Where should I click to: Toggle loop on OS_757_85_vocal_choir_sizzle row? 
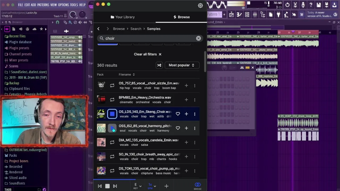click(112, 85)
